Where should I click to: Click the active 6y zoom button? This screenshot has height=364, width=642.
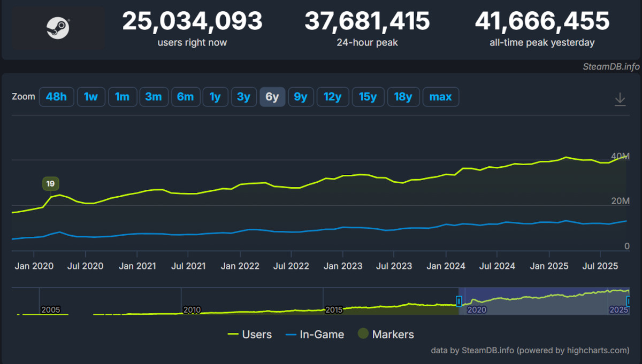(272, 97)
